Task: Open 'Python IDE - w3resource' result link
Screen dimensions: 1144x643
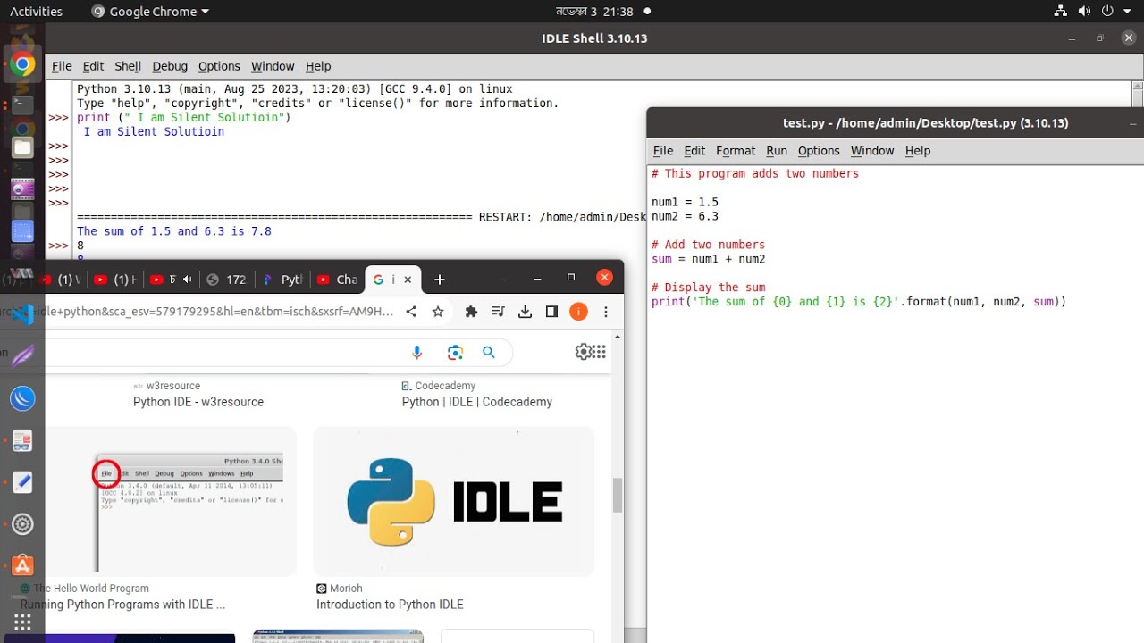Action: (198, 402)
